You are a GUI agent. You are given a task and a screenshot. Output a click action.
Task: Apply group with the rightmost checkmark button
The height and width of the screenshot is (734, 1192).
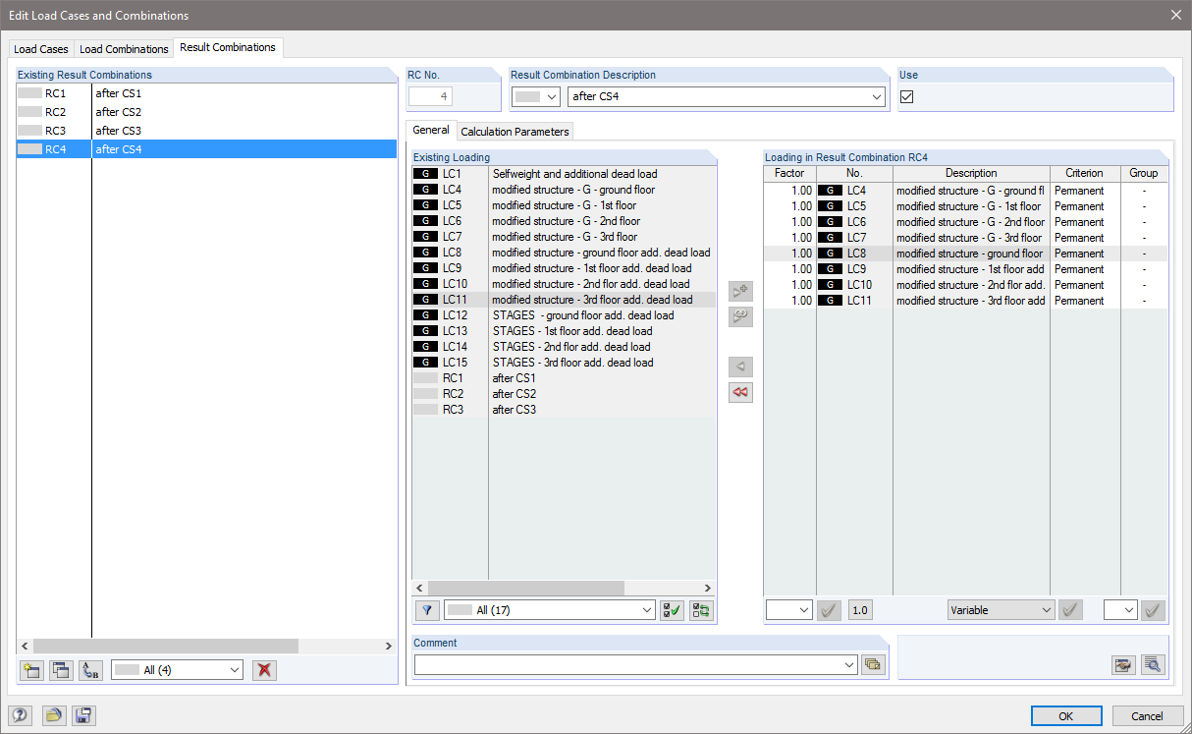pyautogui.click(x=1153, y=610)
